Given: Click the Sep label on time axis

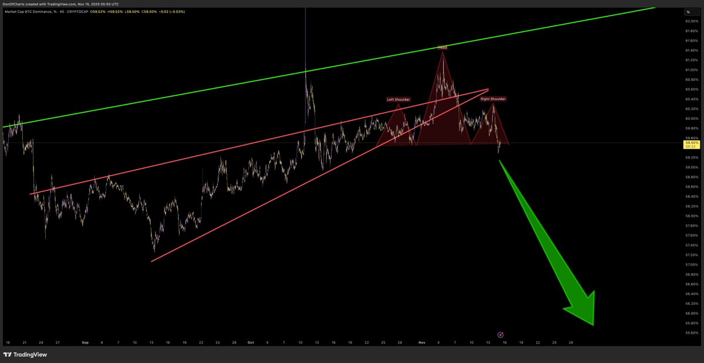Looking at the screenshot, I should 85,342.
